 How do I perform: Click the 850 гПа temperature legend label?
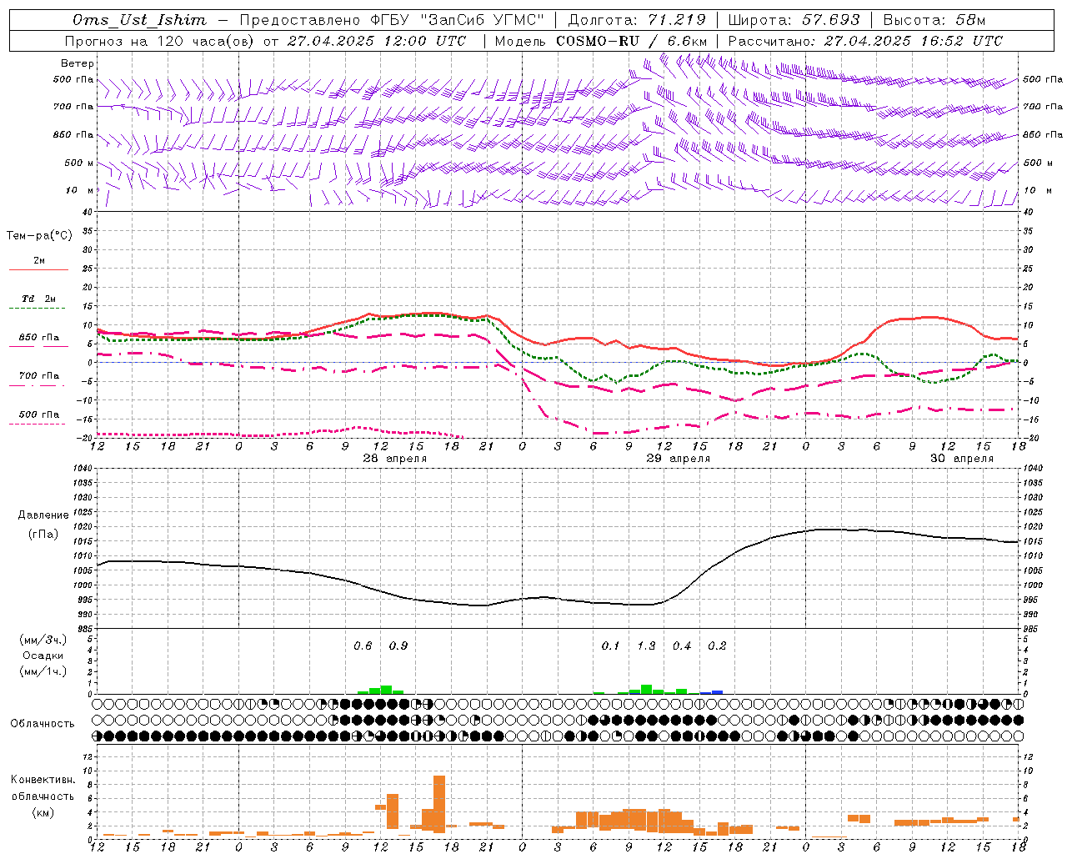[39, 338]
